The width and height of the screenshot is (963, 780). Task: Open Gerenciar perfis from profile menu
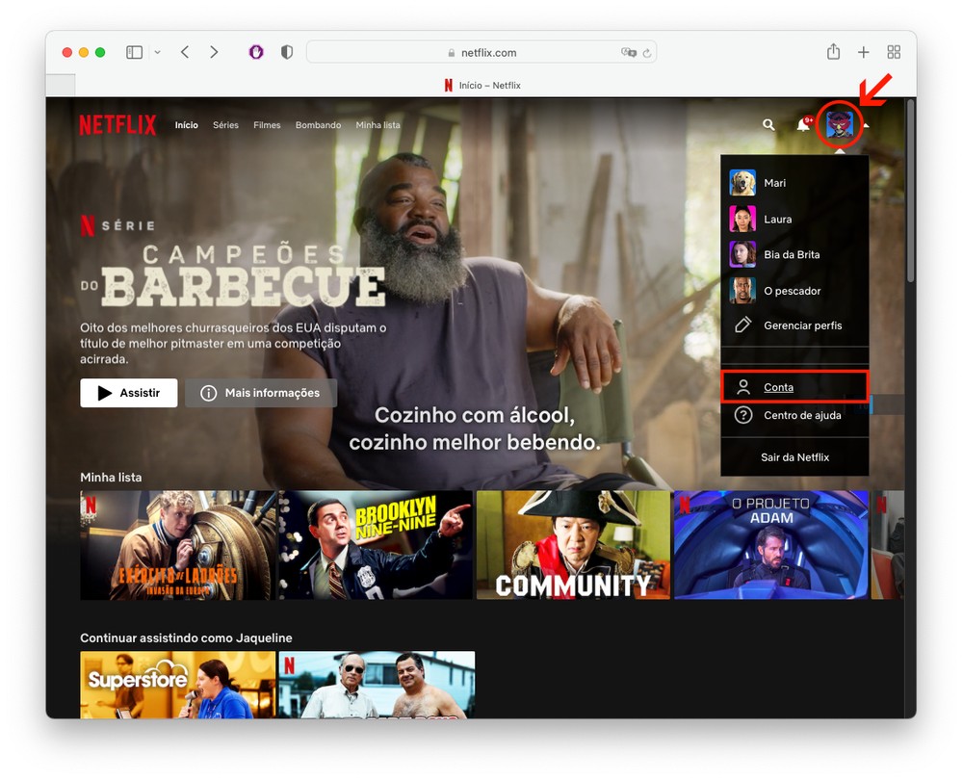[x=802, y=325]
